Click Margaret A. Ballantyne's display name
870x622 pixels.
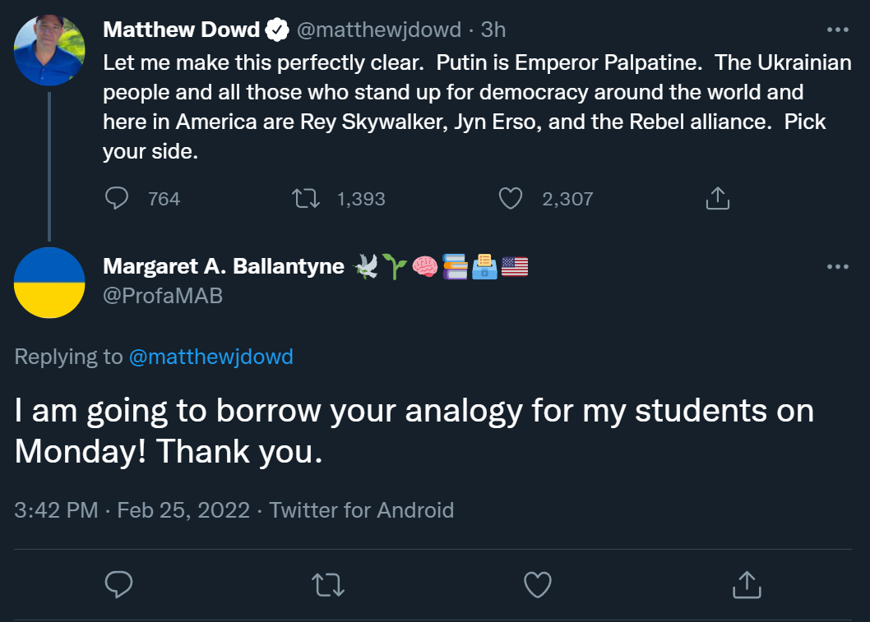pos(224,267)
